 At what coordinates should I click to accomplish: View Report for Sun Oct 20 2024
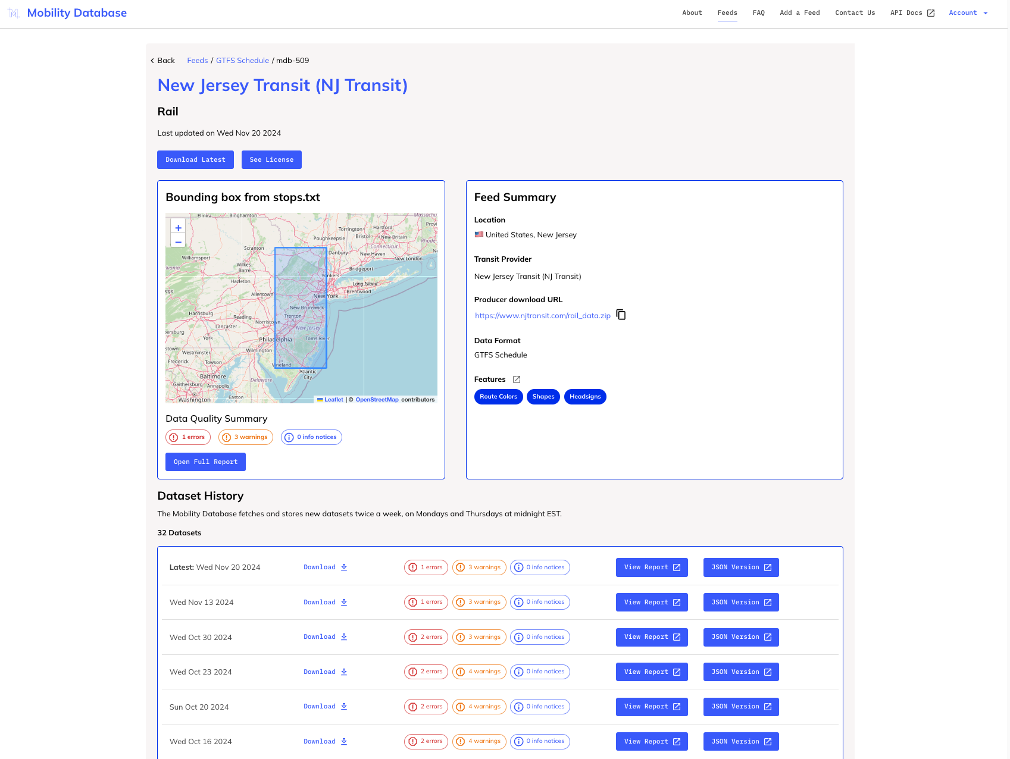(652, 707)
